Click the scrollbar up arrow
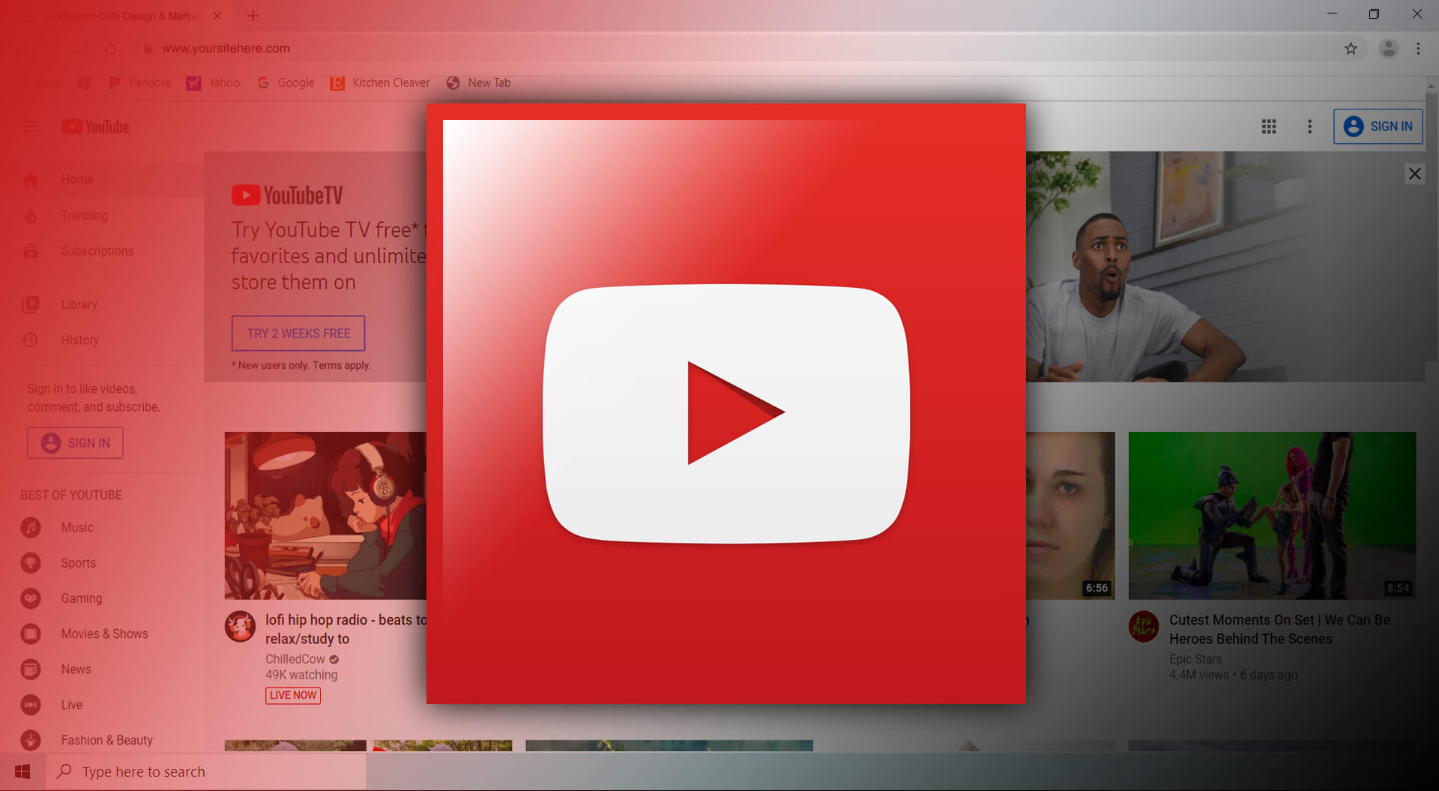This screenshot has height=791, width=1439. coord(1431,86)
